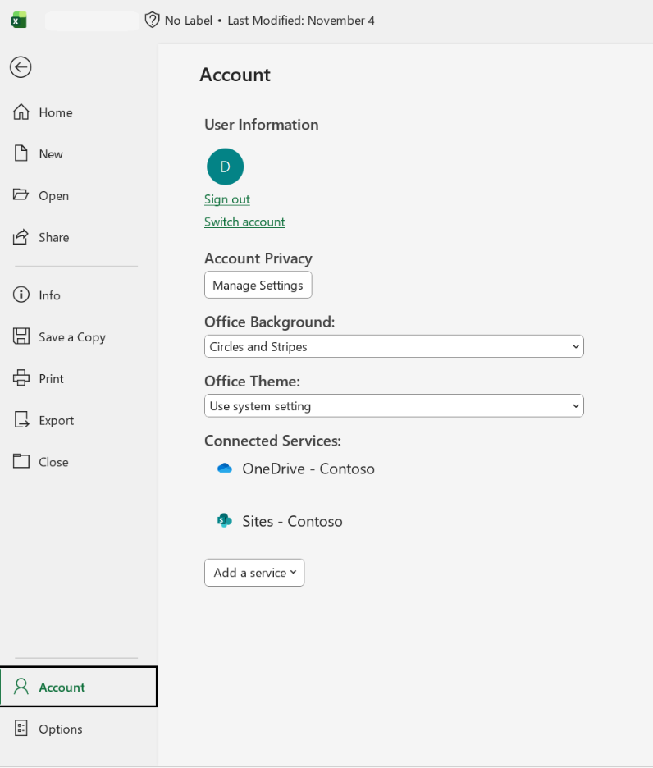The width and height of the screenshot is (653, 768).
Task: Open the Info page
Action: click(x=79, y=295)
